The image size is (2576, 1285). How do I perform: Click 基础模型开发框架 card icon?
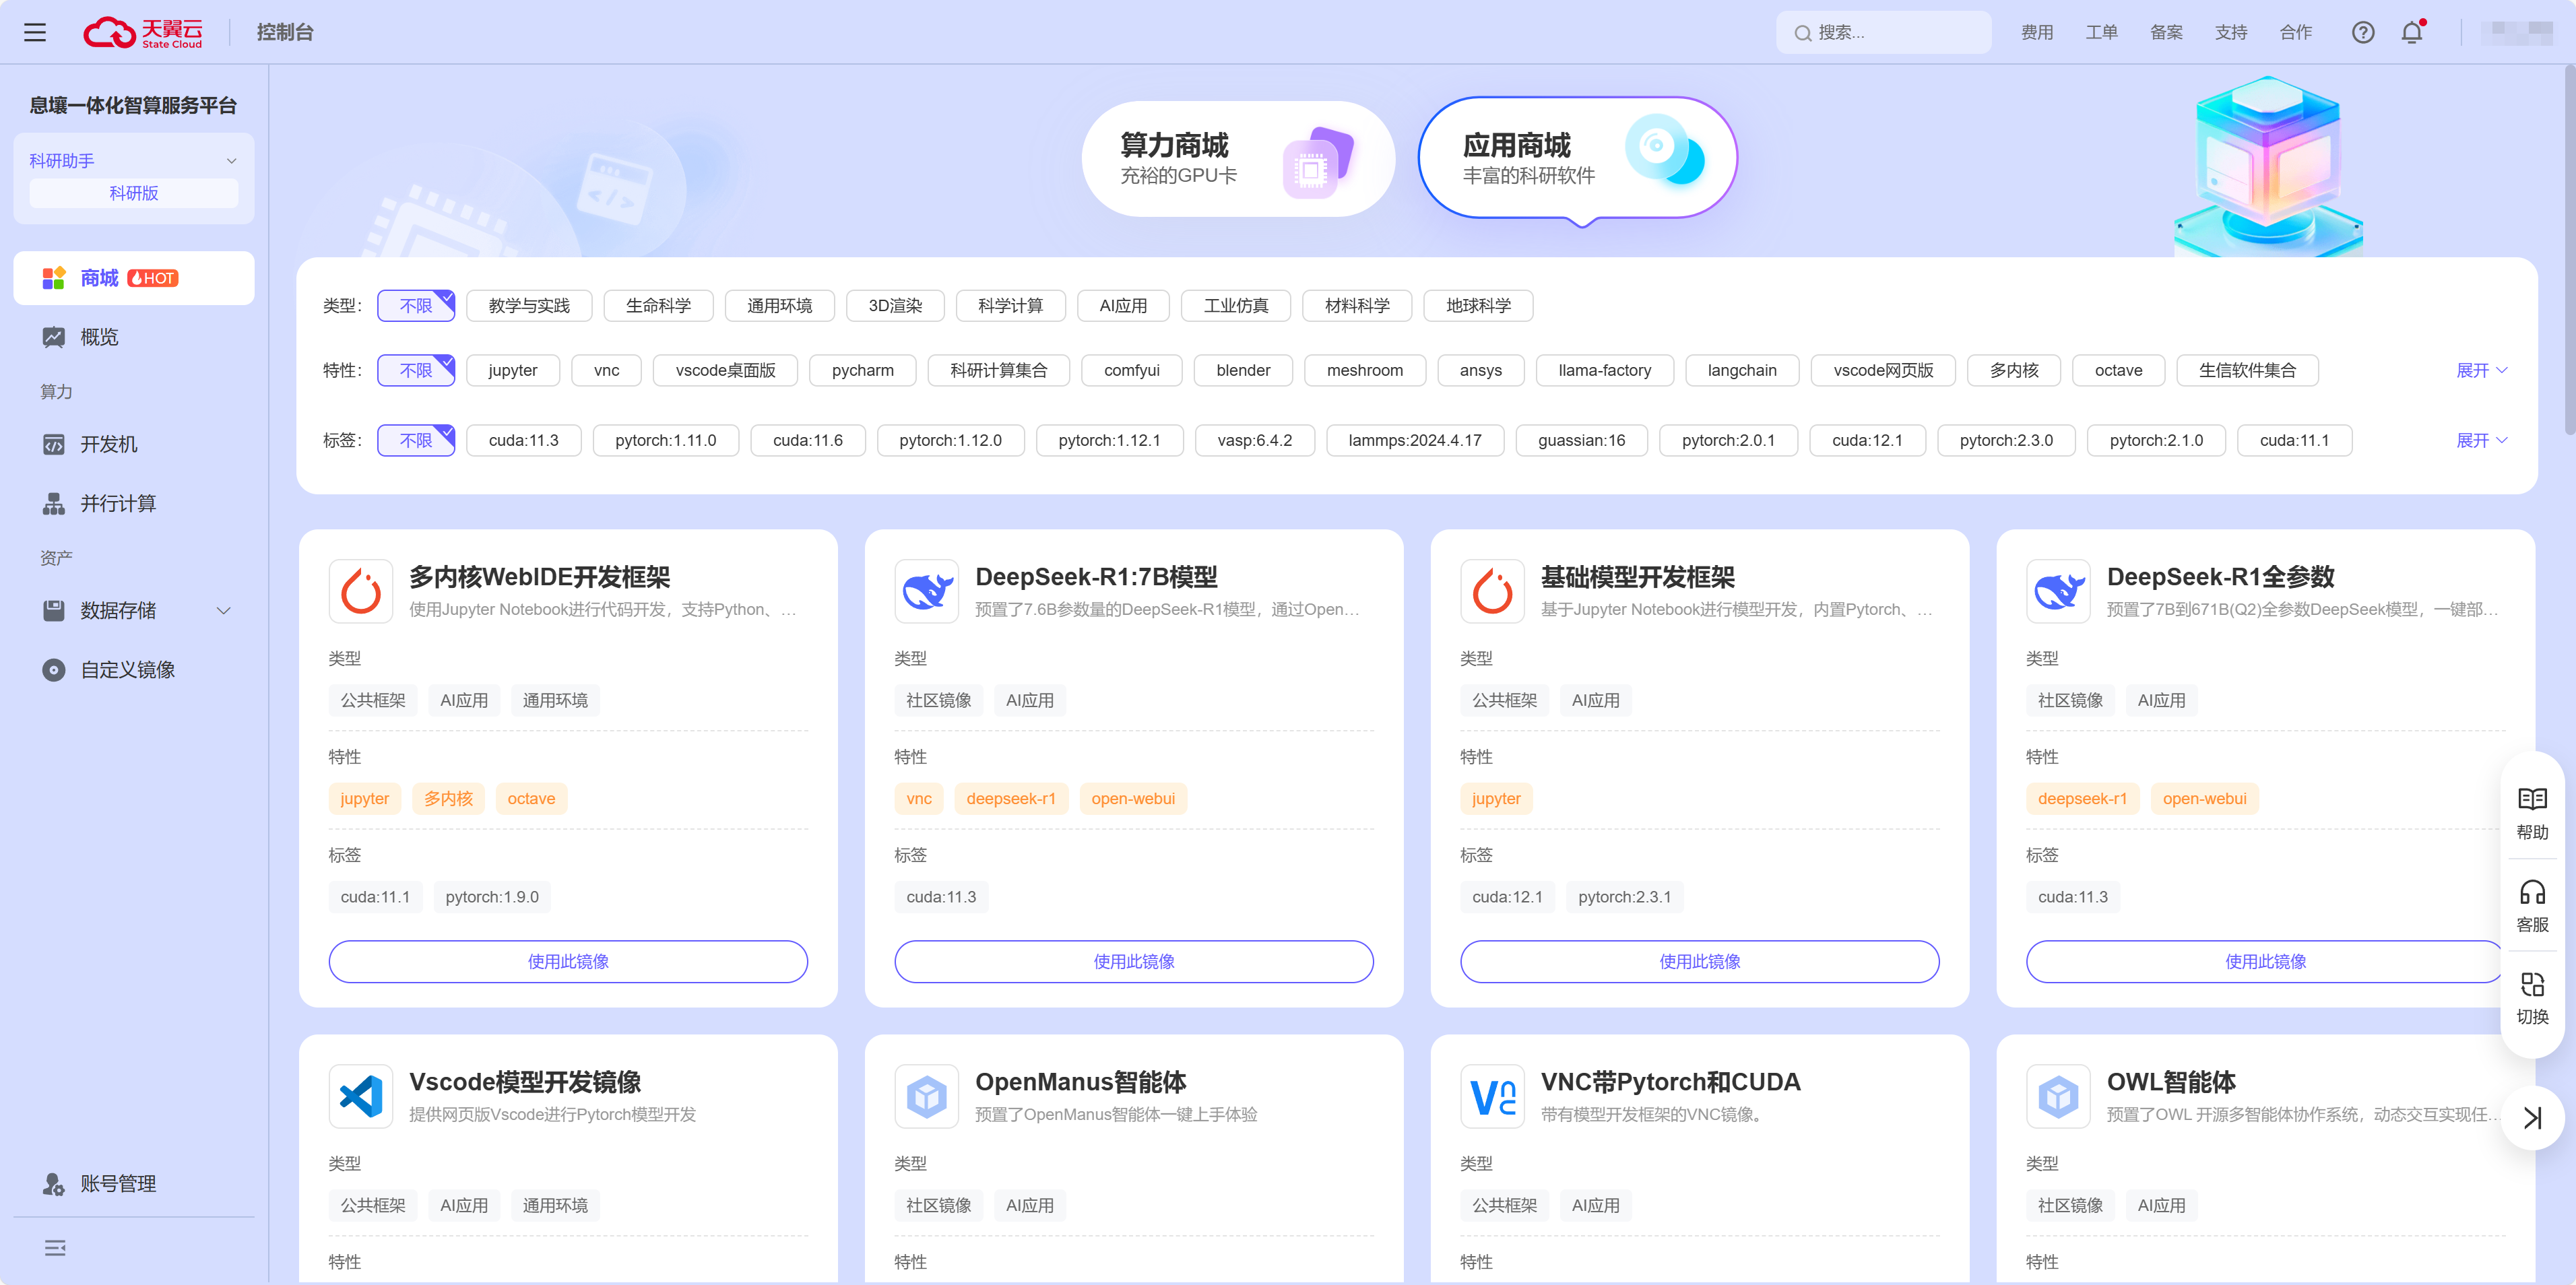coord(1493,591)
